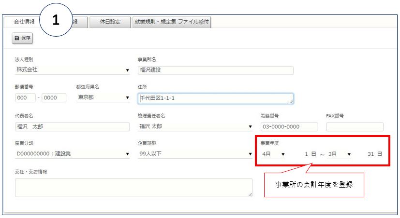The image size is (400, 218).
Task: Open the 休日設定 tab
Action: (x=110, y=22)
